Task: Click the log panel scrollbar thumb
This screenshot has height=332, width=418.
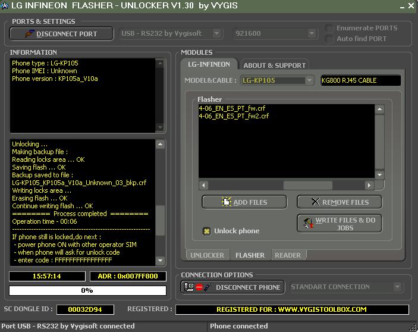Action: click(x=160, y=220)
